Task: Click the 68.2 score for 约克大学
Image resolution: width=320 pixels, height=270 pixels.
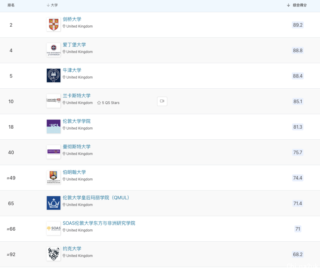Action: pyautogui.click(x=298, y=254)
